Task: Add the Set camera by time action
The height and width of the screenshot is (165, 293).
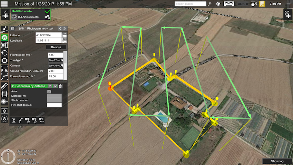Action: pos(34,120)
